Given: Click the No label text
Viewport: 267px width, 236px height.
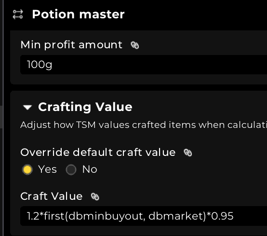Looking at the screenshot, I should [90, 169].
